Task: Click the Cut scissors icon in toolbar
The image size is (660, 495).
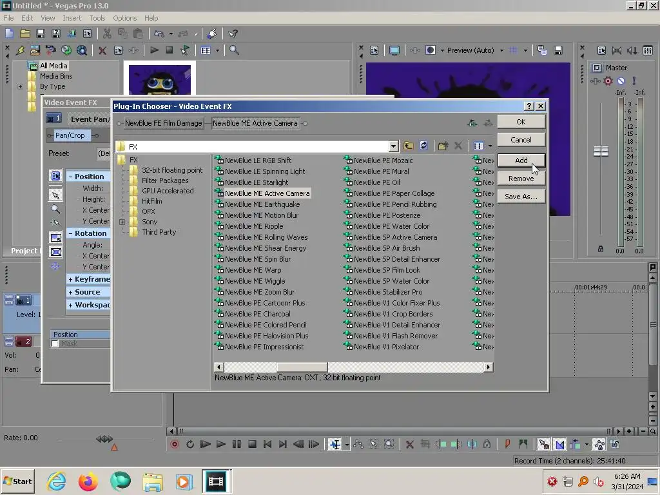Action: [x=107, y=34]
